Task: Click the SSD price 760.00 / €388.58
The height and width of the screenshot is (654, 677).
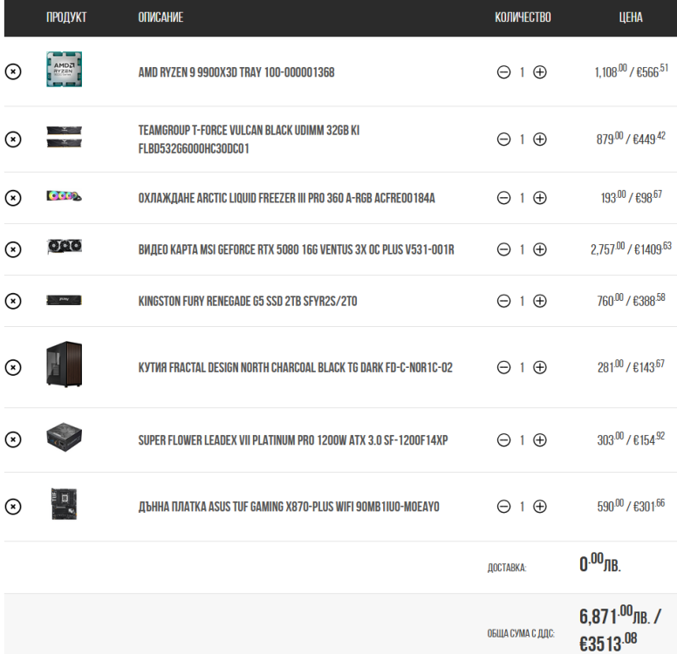Action: (632, 300)
